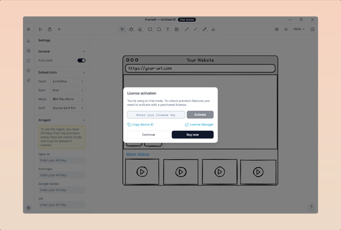Open the hamburger main menu
Viewport: 341px width, 230px height.
coord(29,29)
